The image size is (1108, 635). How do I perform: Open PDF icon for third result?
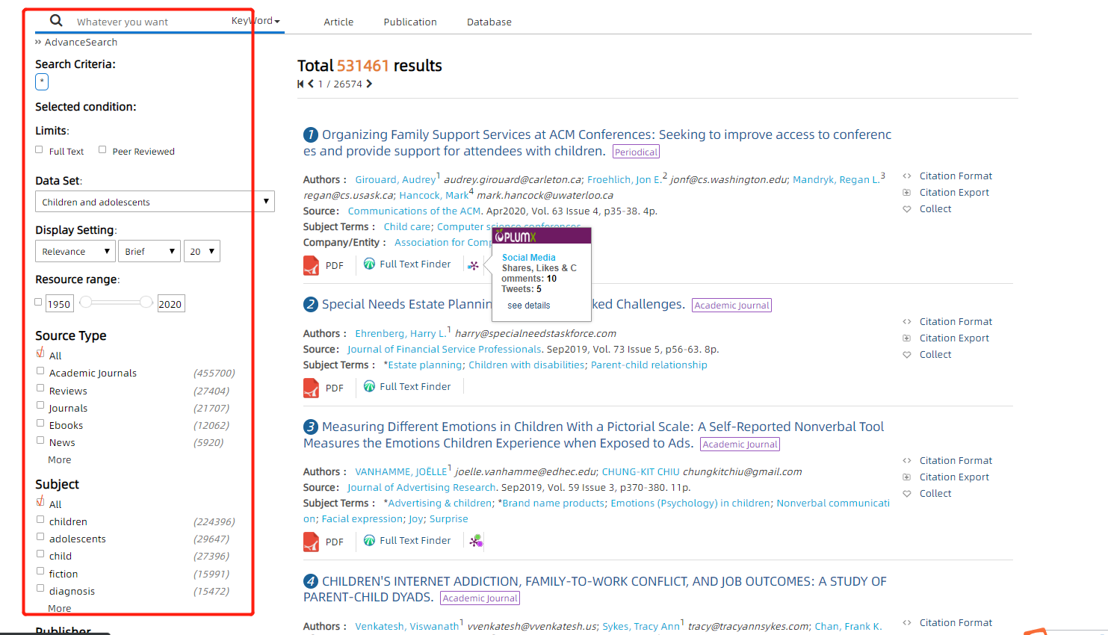click(x=311, y=542)
